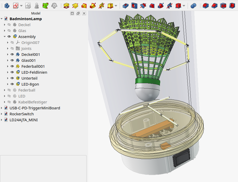Open the Create Sketch dropdown arrow
The height and width of the screenshot is (182, 238).
[x=21, y=5]
